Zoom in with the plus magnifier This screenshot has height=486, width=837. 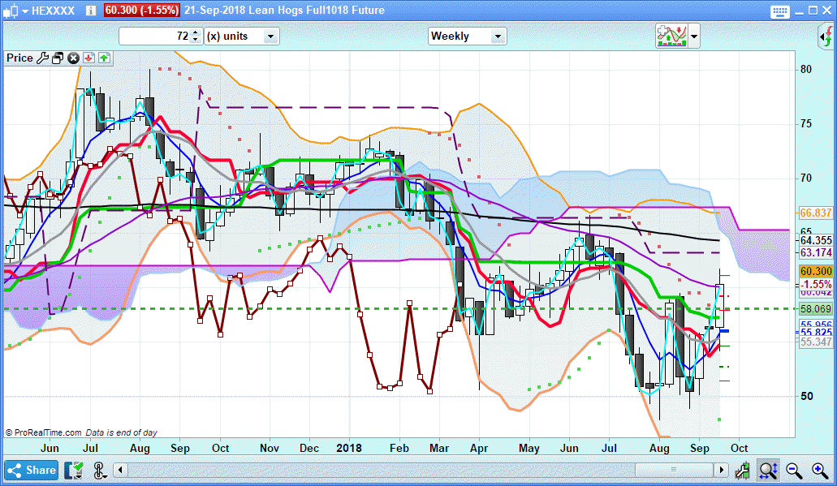(x=820, y=470)
